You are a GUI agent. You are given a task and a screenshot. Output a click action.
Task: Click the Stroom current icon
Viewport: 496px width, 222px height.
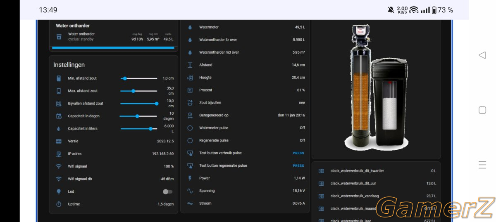pos(190,203)
